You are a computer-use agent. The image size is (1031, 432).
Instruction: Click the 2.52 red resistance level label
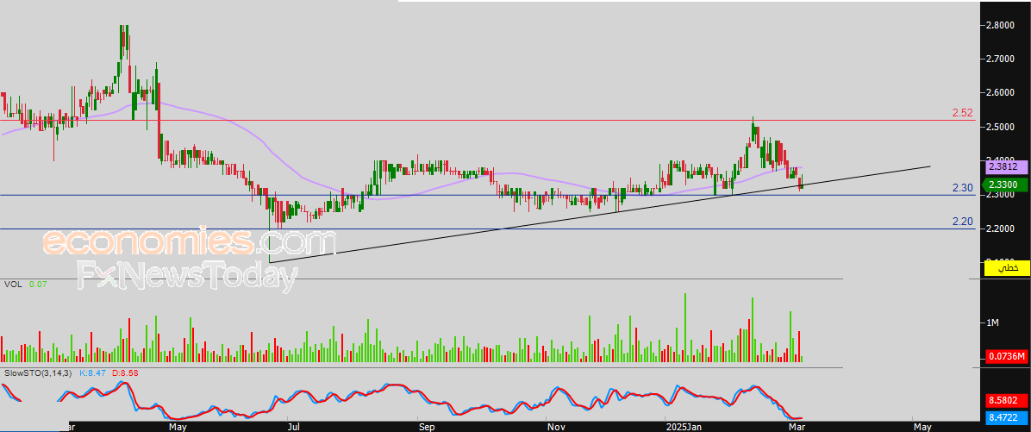click(963, 113)
